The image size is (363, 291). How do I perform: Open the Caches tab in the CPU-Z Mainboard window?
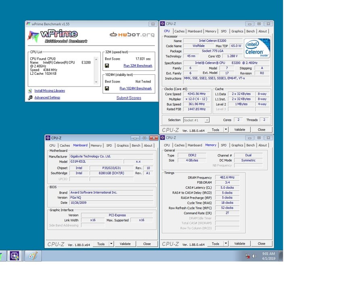coord(65,145)
